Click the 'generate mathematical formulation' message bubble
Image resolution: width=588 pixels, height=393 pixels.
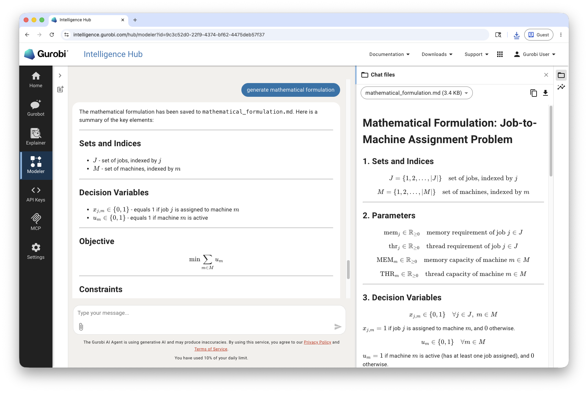pos(291,90)
